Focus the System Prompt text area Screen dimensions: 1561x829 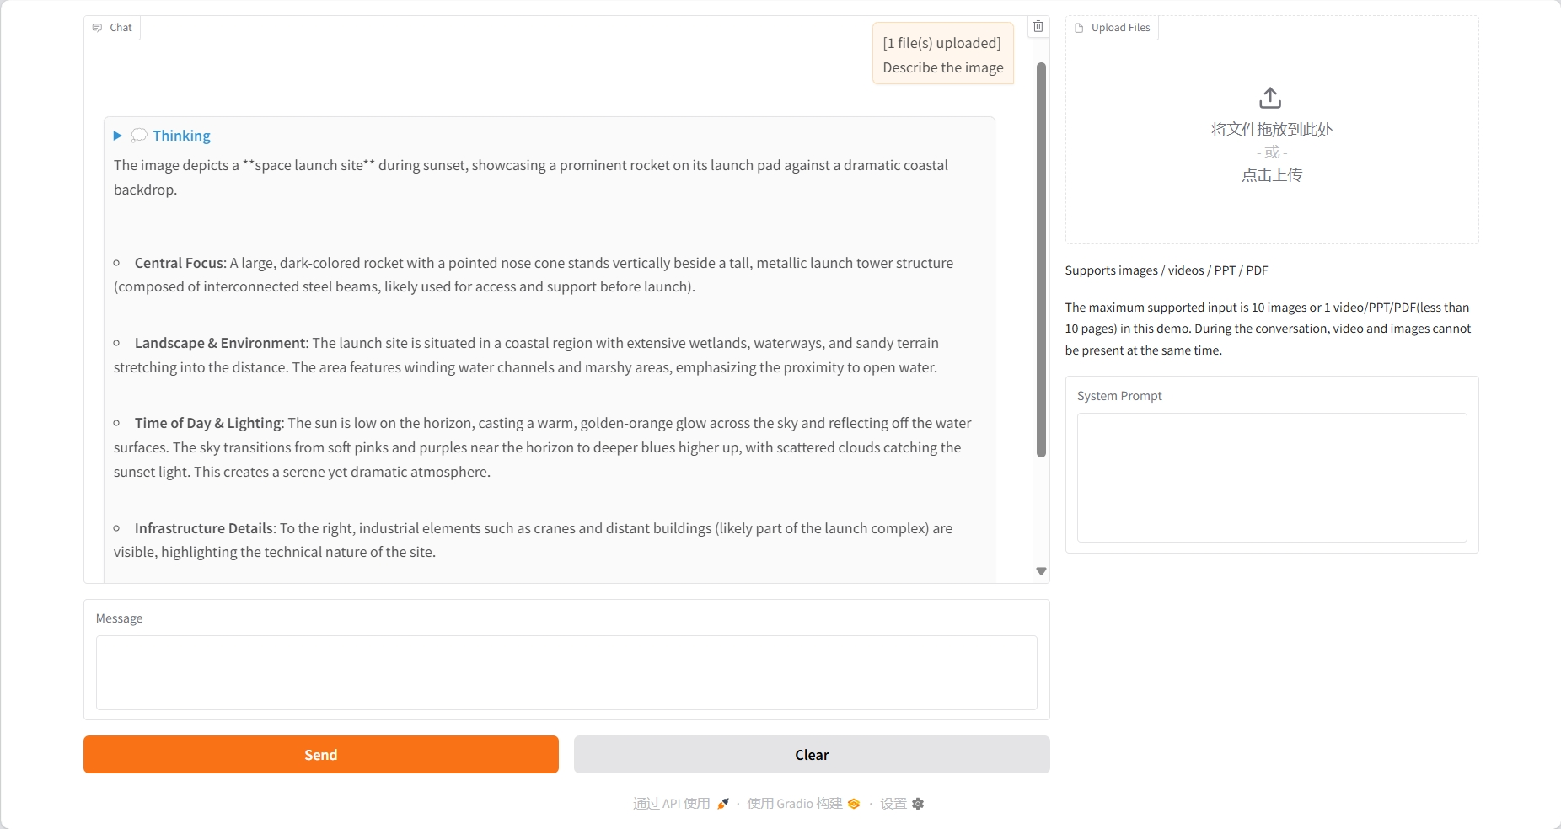point(1272,477)
